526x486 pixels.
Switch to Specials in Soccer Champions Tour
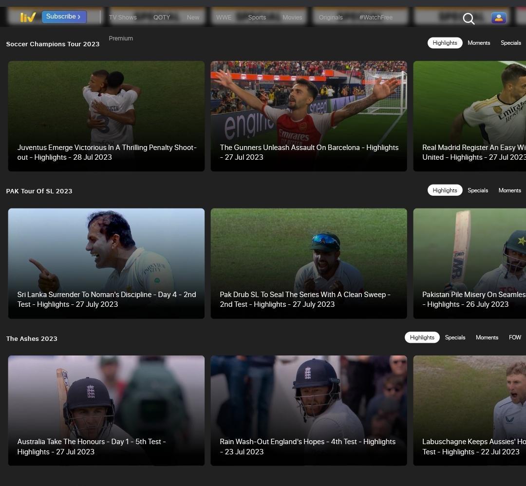click(510, 43)
